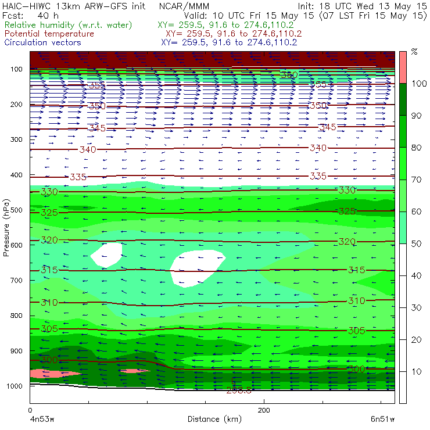Click the '100' hPa pressure tick label
The width and height of the screenshot is (430, 430).
point(16,69)
